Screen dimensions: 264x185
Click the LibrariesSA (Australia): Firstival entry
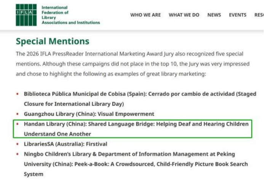coord(66,144)
